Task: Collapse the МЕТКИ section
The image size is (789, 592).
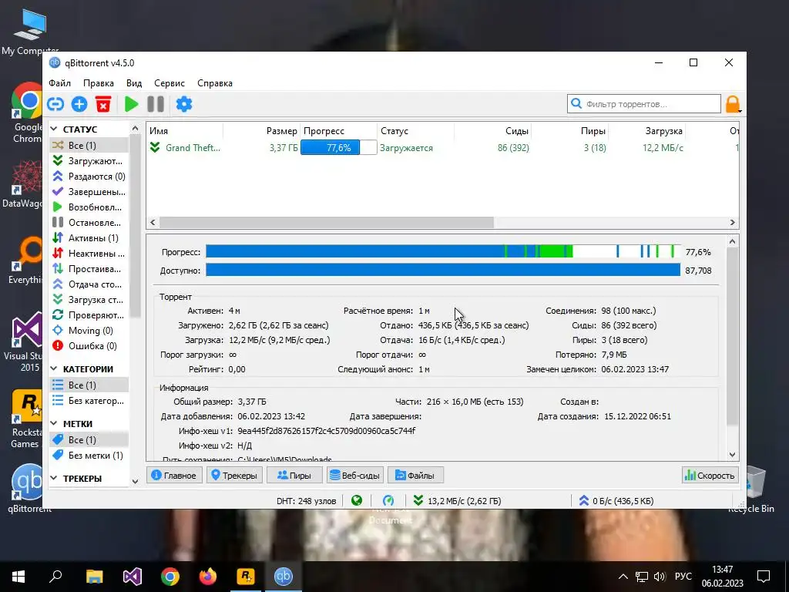Action: pos(54,423)
